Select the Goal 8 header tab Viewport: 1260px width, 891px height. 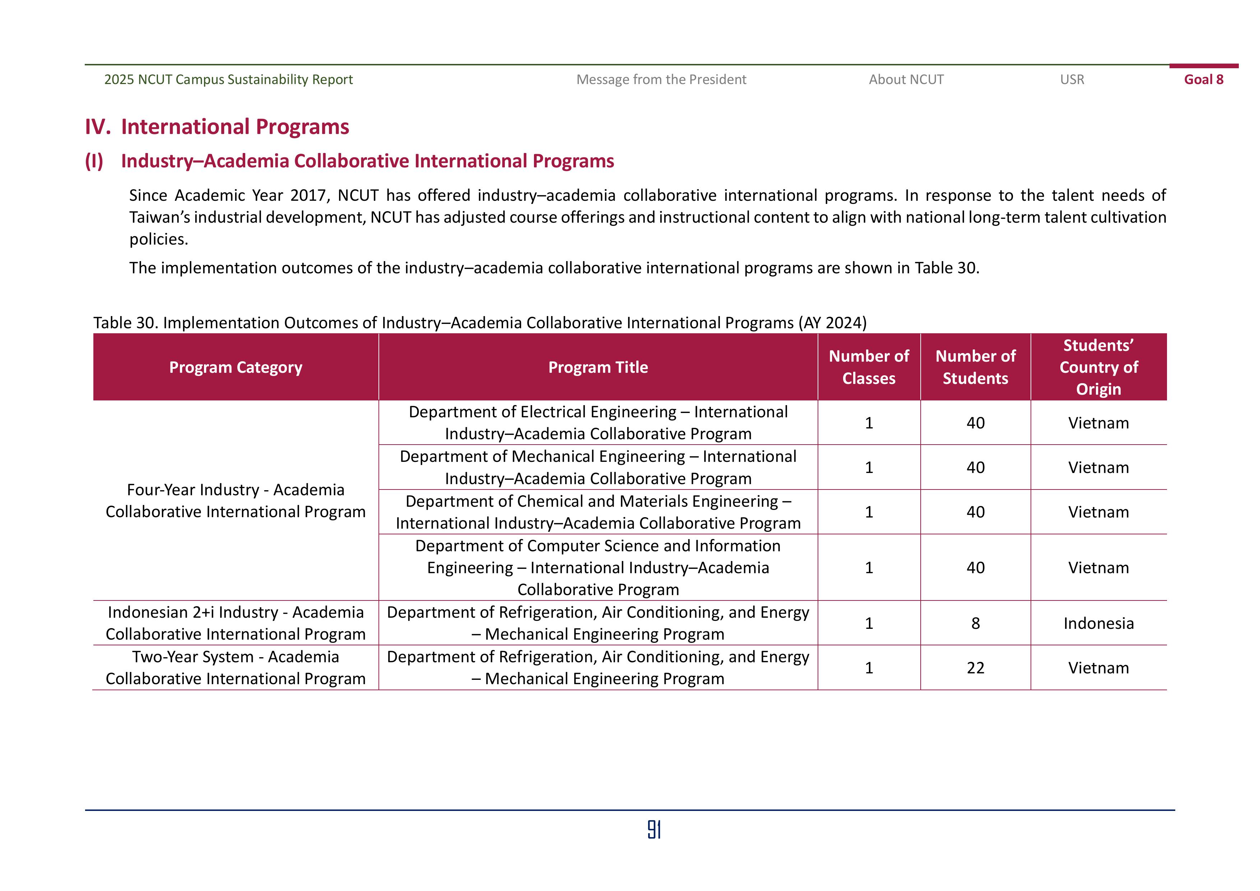(1203, 80)
